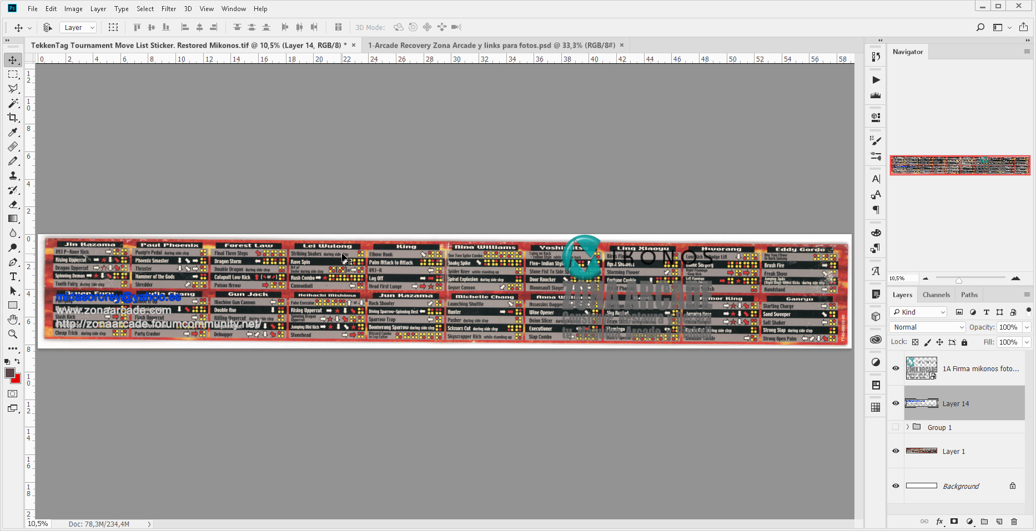Open the Filter menu

coord(168,9)
